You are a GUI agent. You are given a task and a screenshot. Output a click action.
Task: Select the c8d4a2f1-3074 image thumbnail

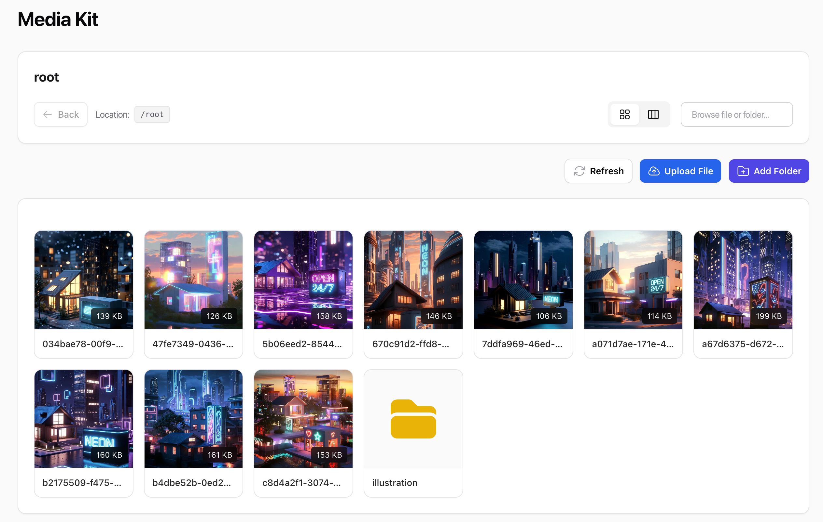(303, 419)
